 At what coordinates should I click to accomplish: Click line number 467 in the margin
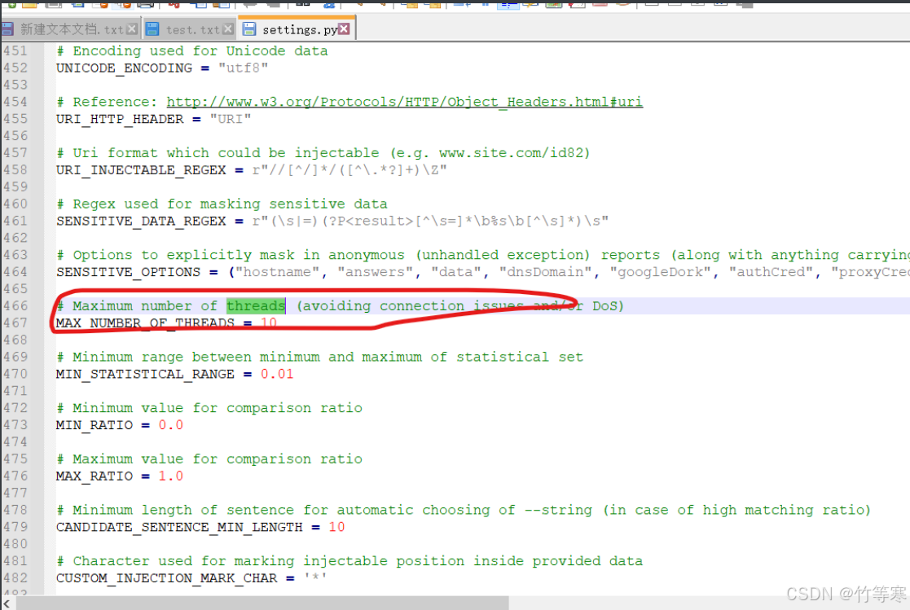[15, 323]
